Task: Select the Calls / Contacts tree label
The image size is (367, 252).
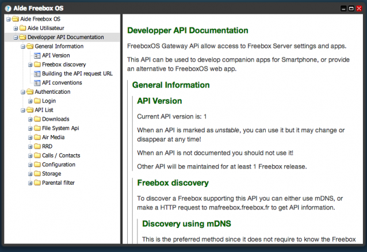Action: pos(61,155)
